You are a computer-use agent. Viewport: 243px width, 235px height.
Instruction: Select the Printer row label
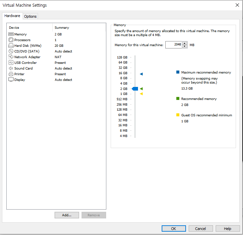point(19,74)
